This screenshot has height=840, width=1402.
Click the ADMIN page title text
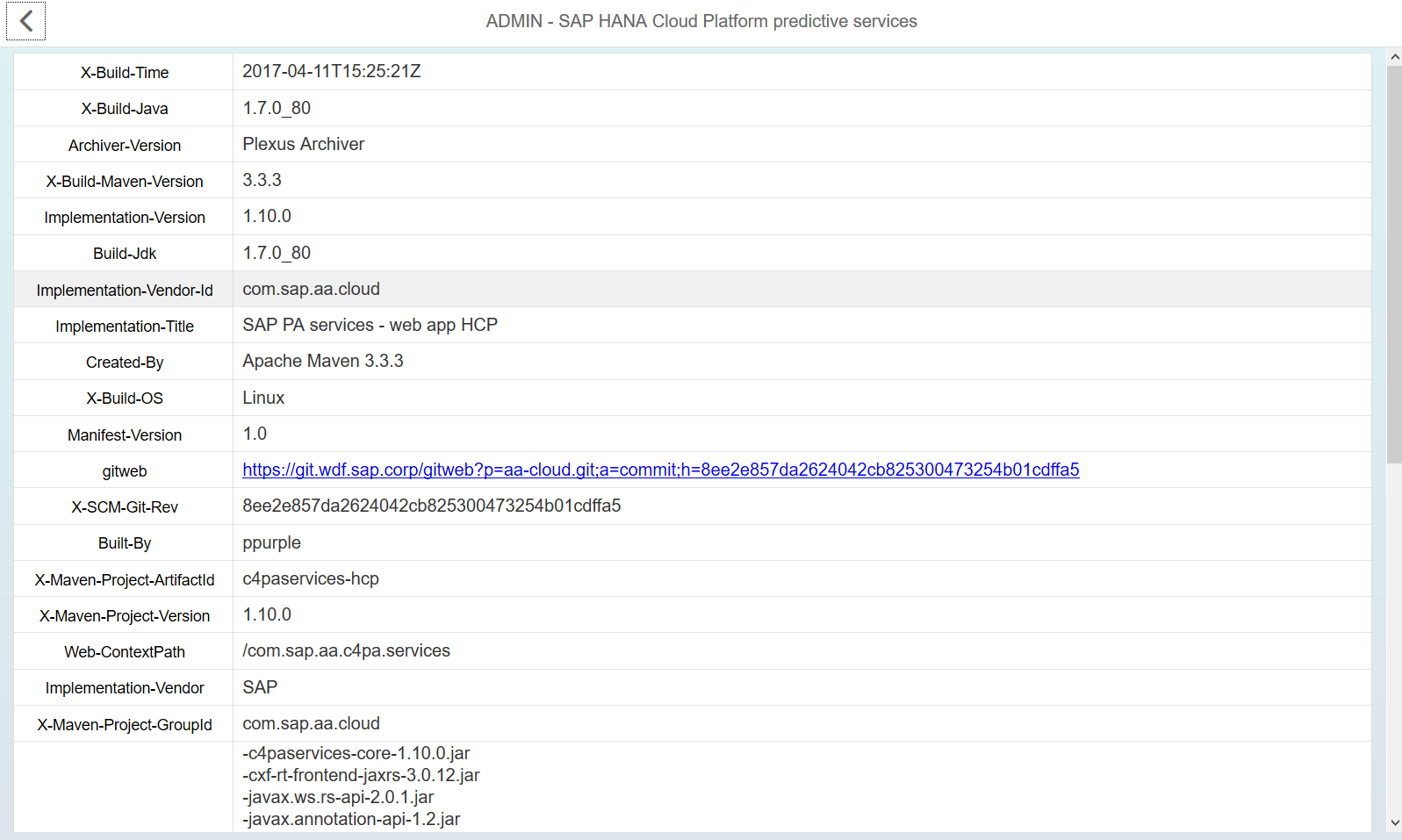701,21
